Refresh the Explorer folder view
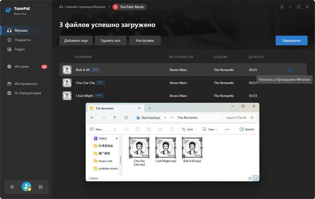Image resolution: width=315 pixels, height=199 pixels. click(x=126, y=117)
